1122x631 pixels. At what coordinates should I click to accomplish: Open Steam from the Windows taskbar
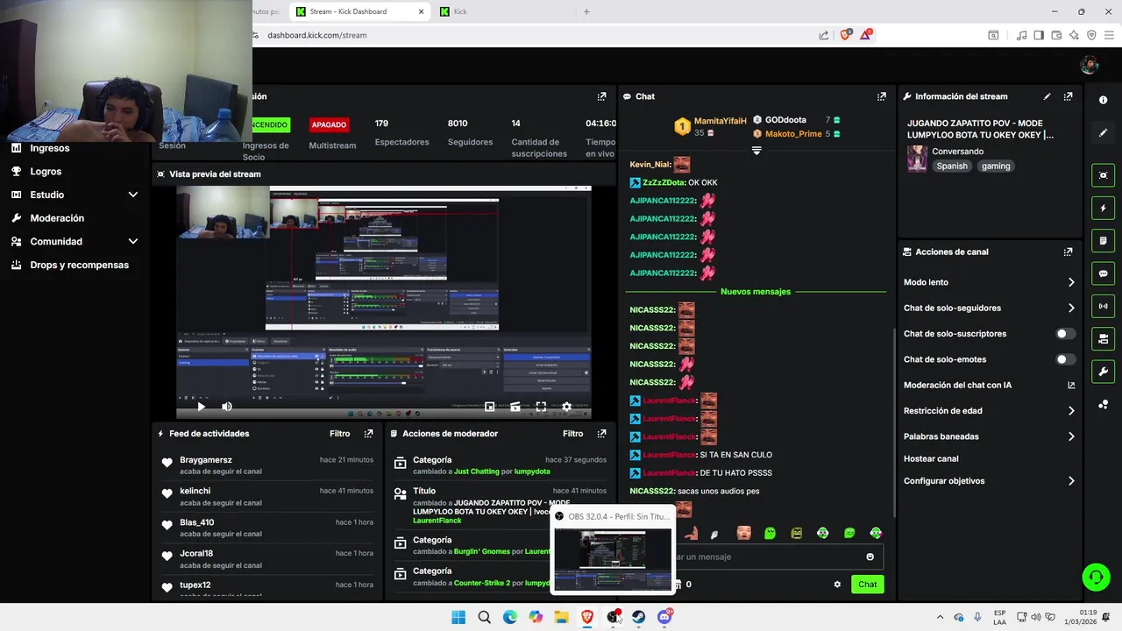(638, 617)
